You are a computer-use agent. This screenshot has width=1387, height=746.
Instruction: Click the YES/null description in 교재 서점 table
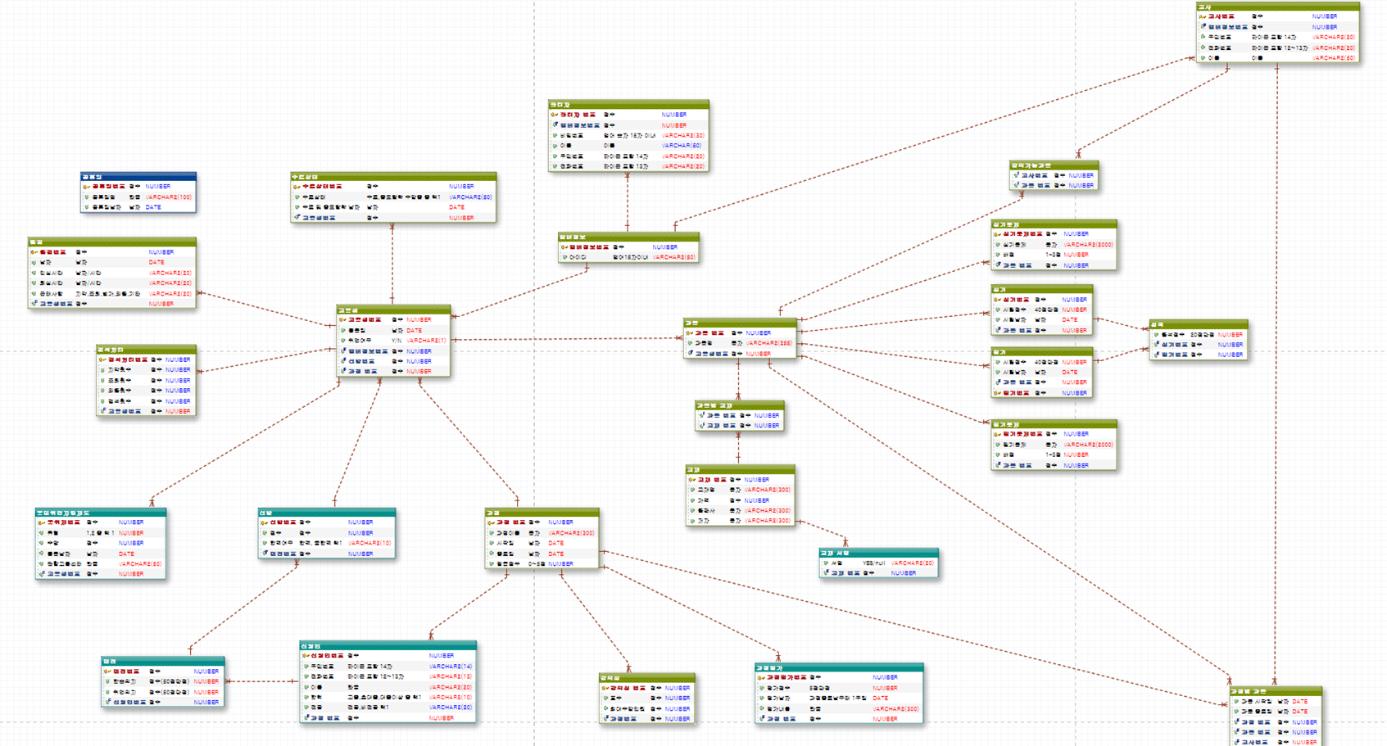pyautogui.click(x=873, y=563)
